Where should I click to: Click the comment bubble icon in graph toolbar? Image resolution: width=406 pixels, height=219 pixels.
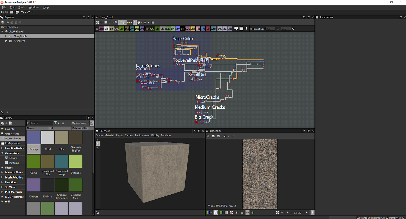click(236, 29)
